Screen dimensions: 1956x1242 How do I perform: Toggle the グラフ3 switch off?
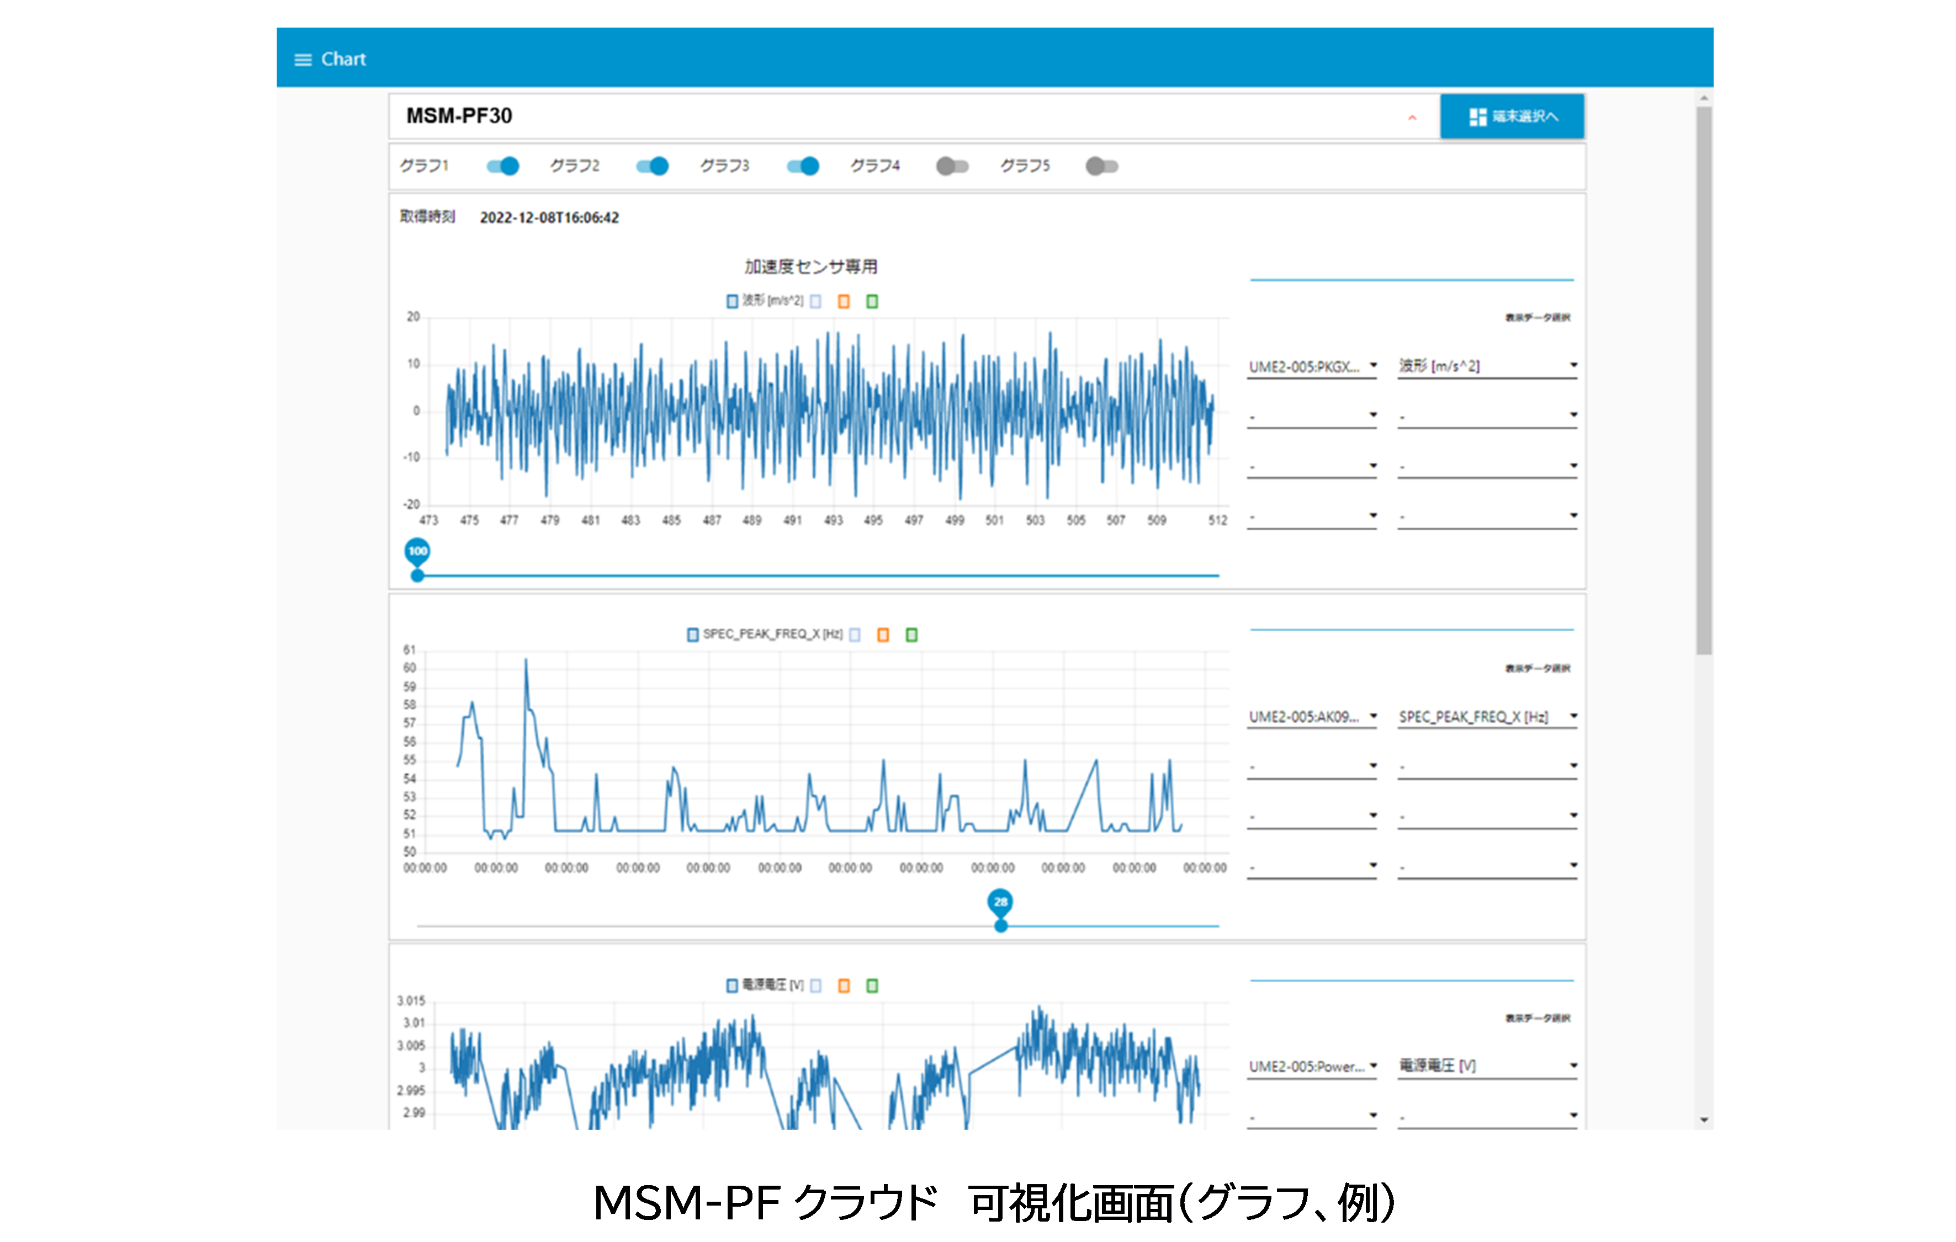[x=803, y=167]
